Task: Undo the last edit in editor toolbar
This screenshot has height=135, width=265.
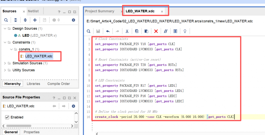Action: [x=108, y=31]
